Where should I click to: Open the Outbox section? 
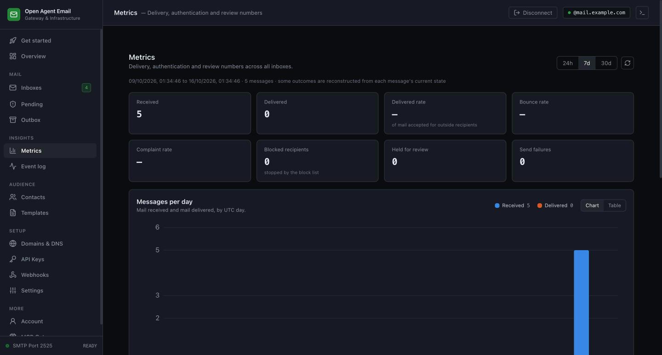(x=50, y=120)
